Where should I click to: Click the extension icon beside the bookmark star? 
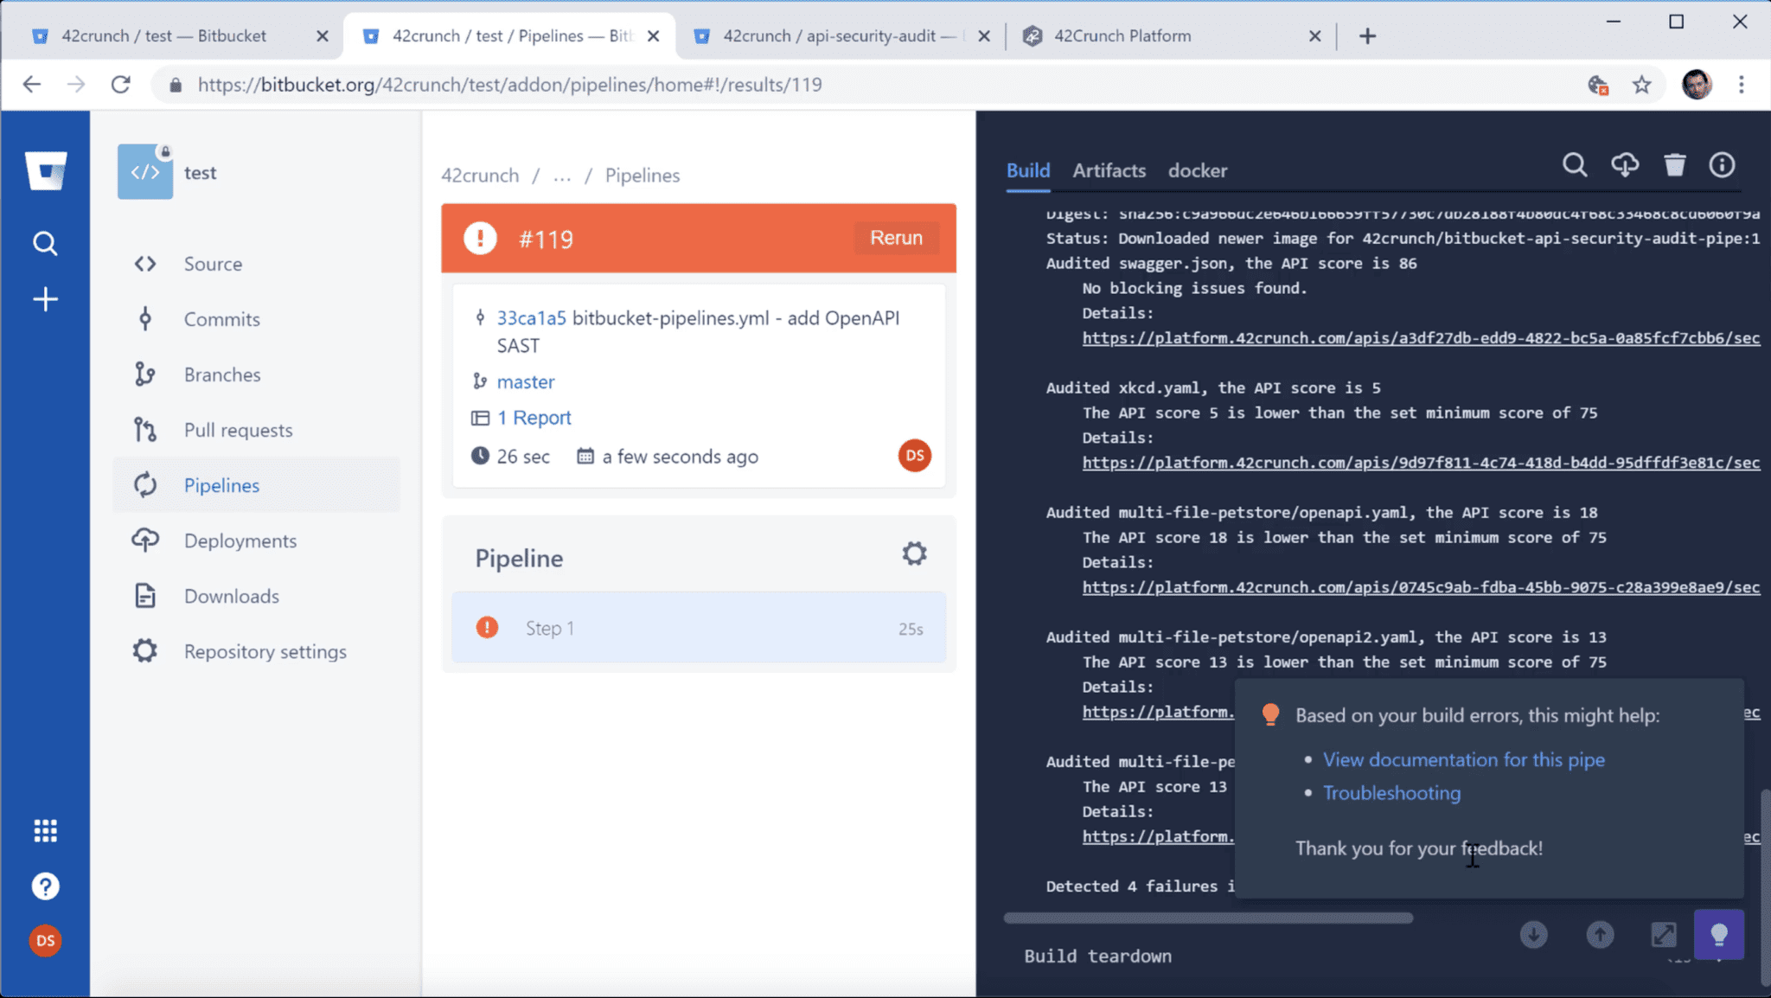[x=1598, y=85]
